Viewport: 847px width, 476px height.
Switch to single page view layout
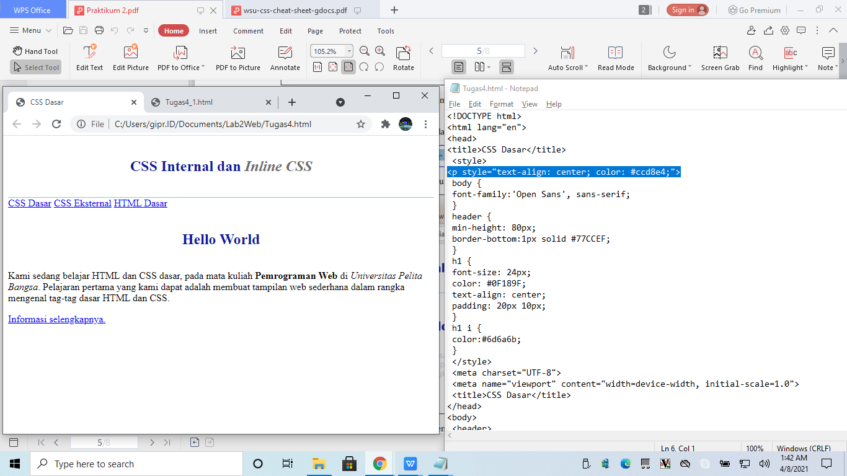coord(458,68)
